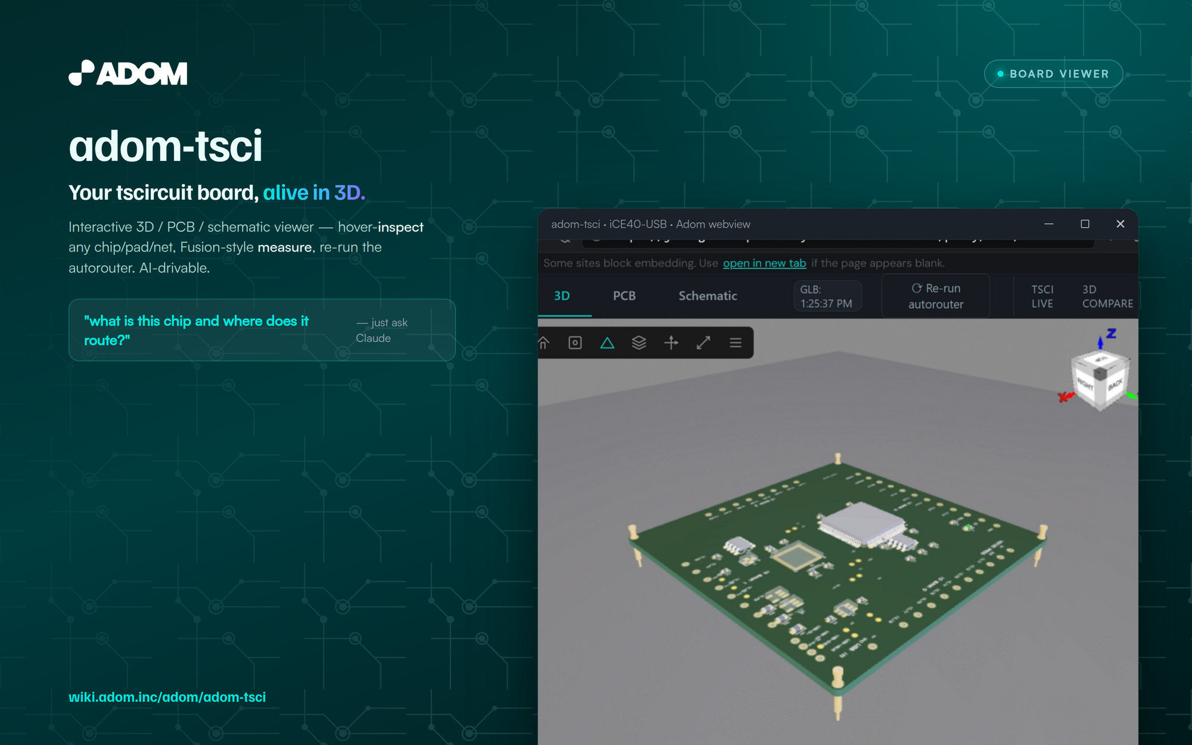The image size is (1192, 745).
Task: Click the adom-tsci heading
Action: (165, 145)
